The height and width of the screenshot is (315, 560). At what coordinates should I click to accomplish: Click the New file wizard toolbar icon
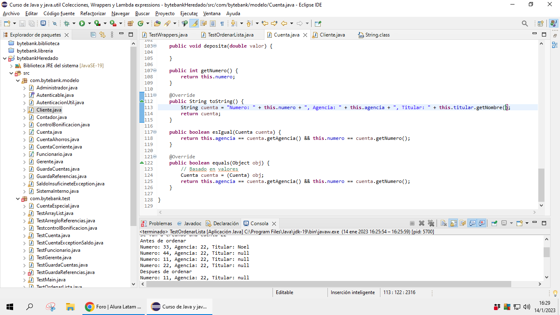tap(7, 23)
